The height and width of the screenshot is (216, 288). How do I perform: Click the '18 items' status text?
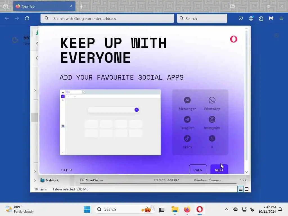tap(40, 189)
